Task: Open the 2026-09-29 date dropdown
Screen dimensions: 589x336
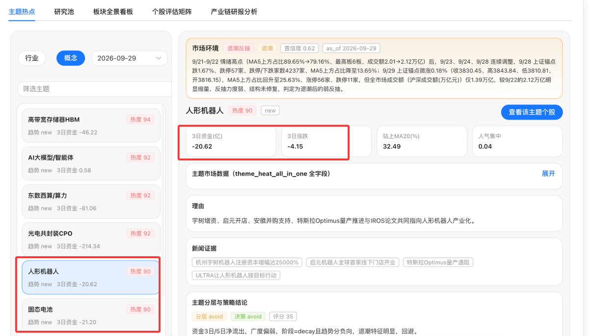Action: coord(130,58)
